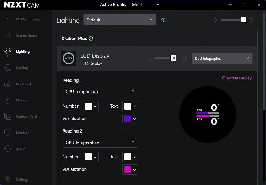This screenshot has height=185, width=266.
Task: Select the Mouse section
Action: [x=21, y=100]
